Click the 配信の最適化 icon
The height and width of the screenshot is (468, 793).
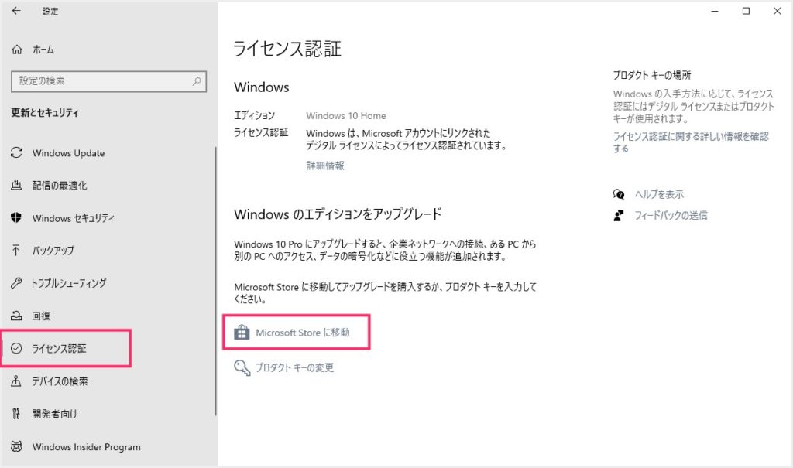pyautogui.click(x=16, y=185)
